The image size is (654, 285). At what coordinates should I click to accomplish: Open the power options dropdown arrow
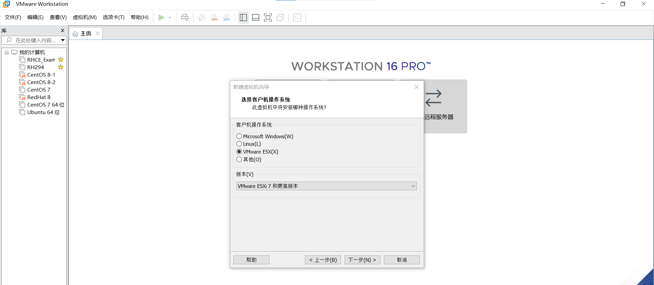[x=170, y=18]
